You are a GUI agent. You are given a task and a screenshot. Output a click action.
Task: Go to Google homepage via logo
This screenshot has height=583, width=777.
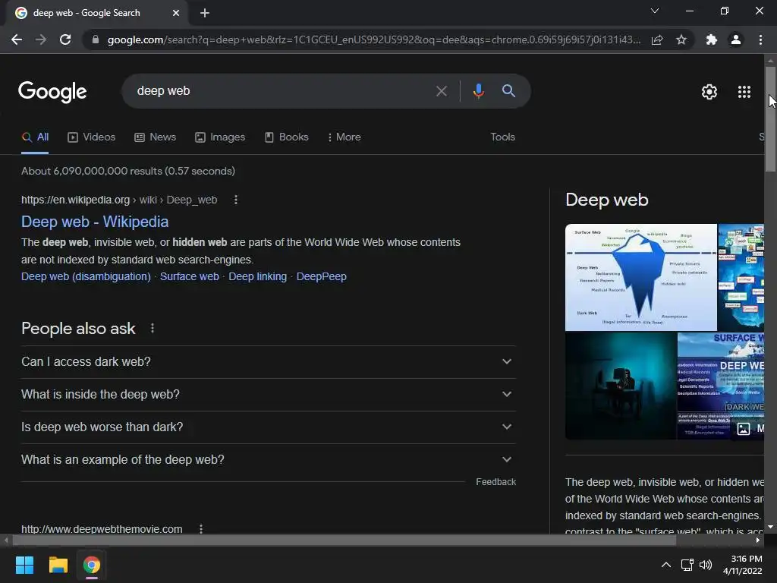[x=52, y=92]
